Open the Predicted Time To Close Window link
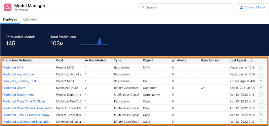269x126 pixels. pyautogui.click(x=26, y=115)
